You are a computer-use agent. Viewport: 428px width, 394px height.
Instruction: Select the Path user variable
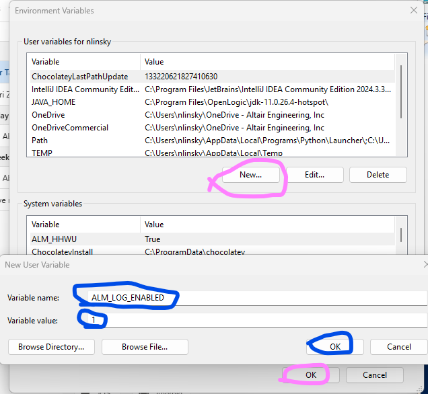coord(213,141)
